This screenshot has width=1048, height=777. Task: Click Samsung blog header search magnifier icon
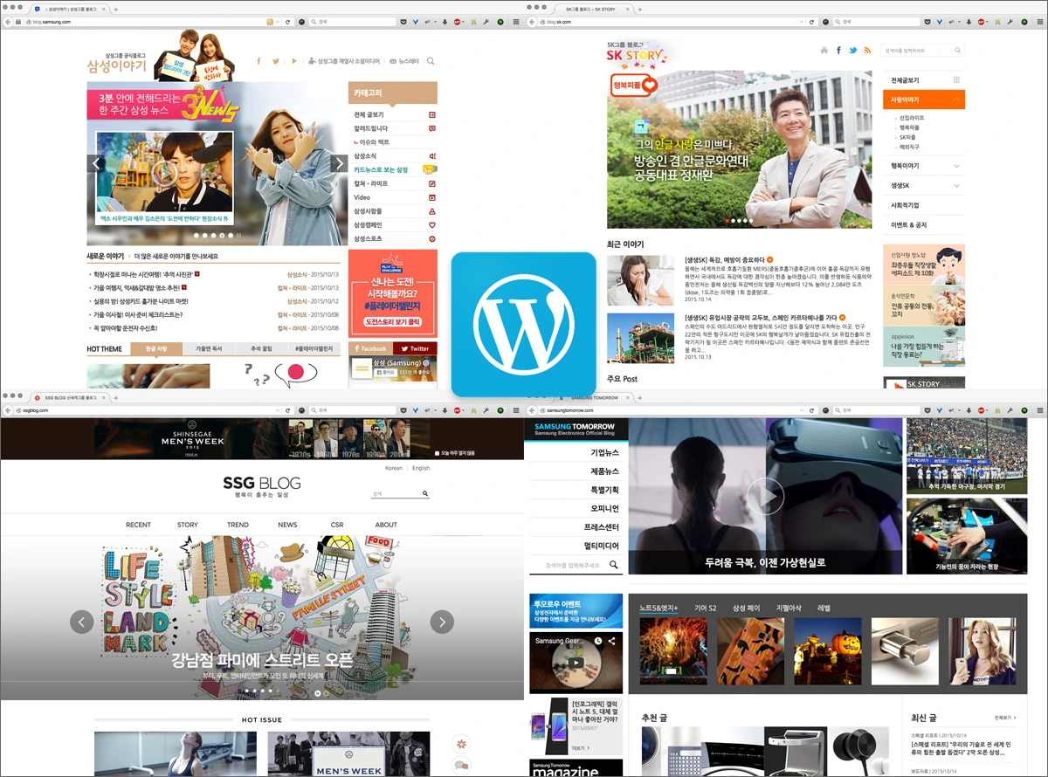[x=431, y=61]
